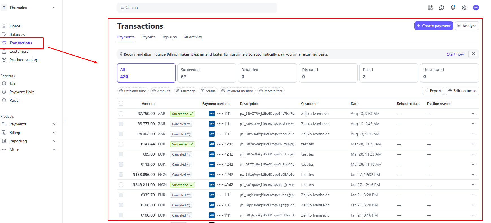This screenshot has width=491, height=223.
Task: Add a Currency filter
Action: 185,91
